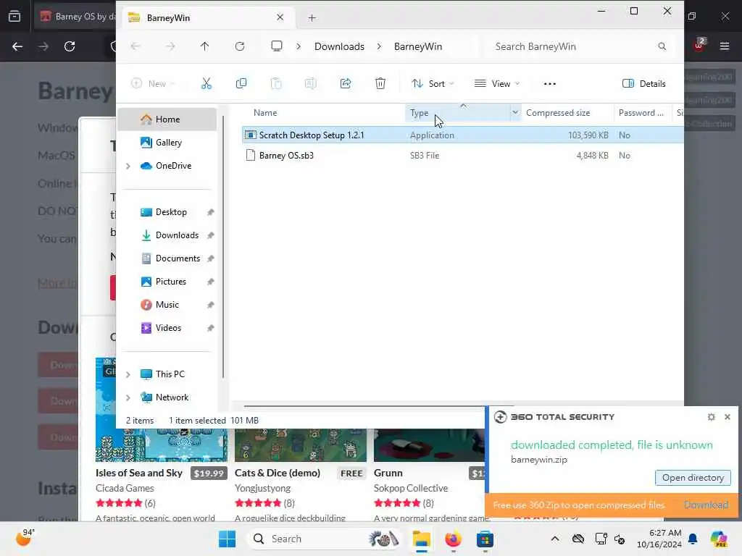This screenshot has width=742, height=556.
Task: Click the Explorer forward arrow
Action: click(170, 46)
